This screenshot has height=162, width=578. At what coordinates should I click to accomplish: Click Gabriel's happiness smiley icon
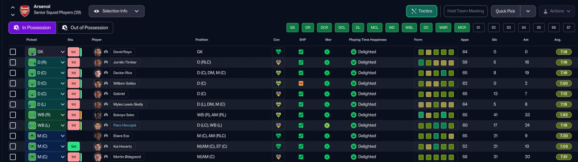(x=354, y=94)
